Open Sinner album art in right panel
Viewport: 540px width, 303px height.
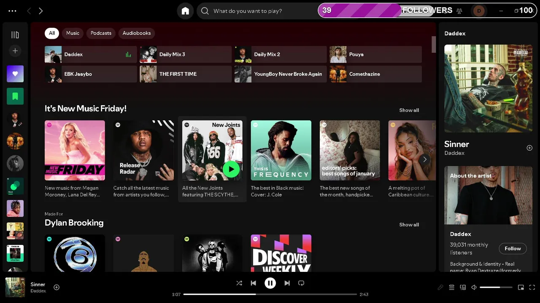(x=488, y=88)
